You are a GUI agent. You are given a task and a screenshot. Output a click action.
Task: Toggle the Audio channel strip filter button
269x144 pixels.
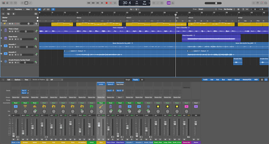(x=205, y=80)
